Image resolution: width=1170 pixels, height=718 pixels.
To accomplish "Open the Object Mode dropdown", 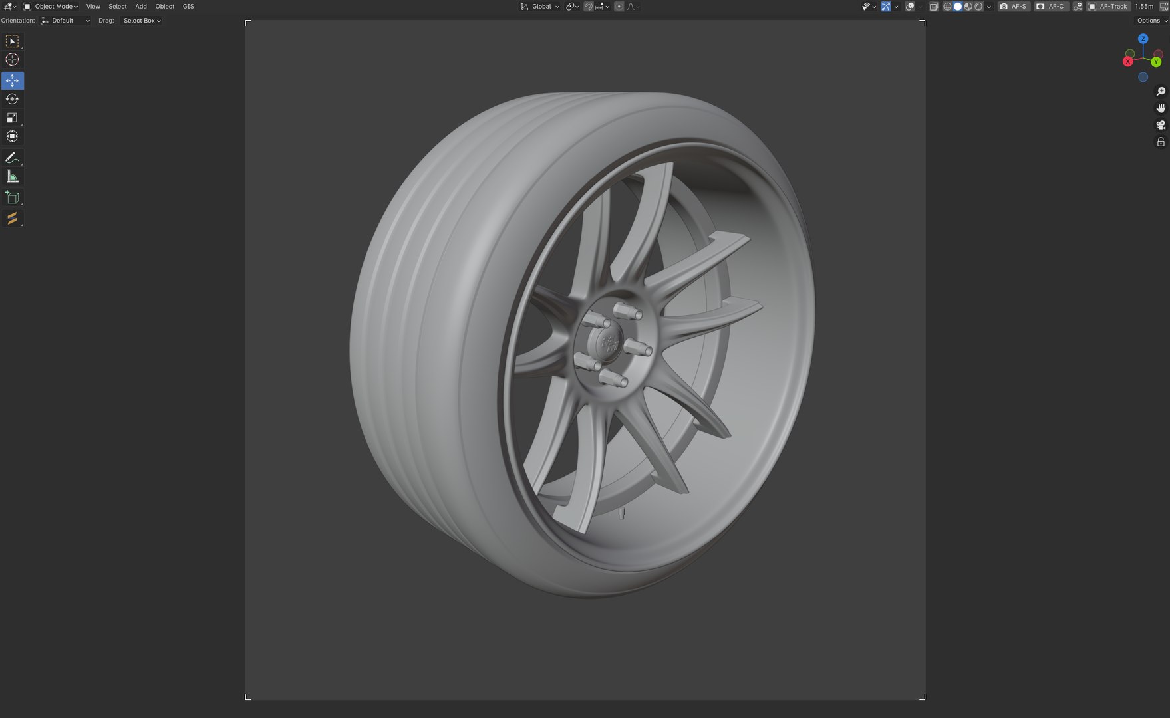I will tap(51, 7).
